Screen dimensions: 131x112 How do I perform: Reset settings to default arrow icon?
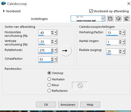coord(127,19)
